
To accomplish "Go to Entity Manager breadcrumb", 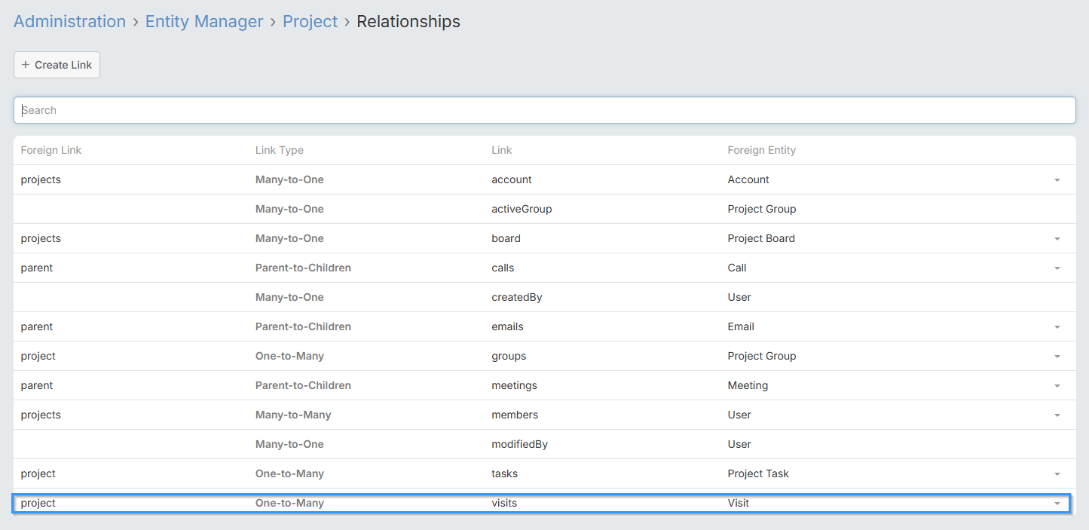I will [x=204, y=22].
